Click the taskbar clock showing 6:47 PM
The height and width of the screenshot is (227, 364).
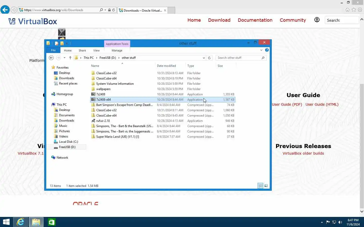(353, 222)
